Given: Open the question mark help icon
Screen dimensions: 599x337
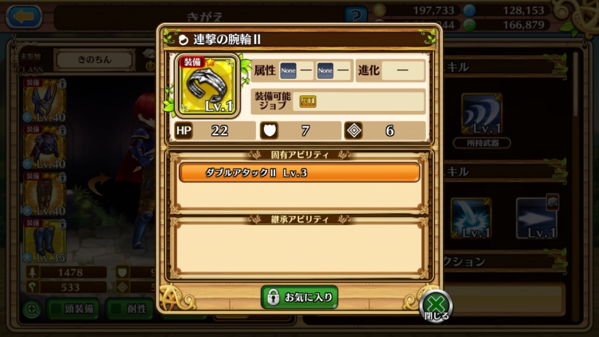Looking at the screenshot, I should coord(356,15).
